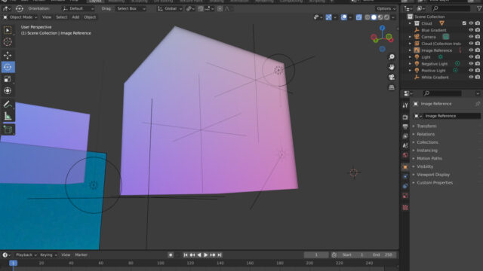This screenshot has height=271, width=483.
Task: Open the Options popover button
Action: (x=386, y=8)
